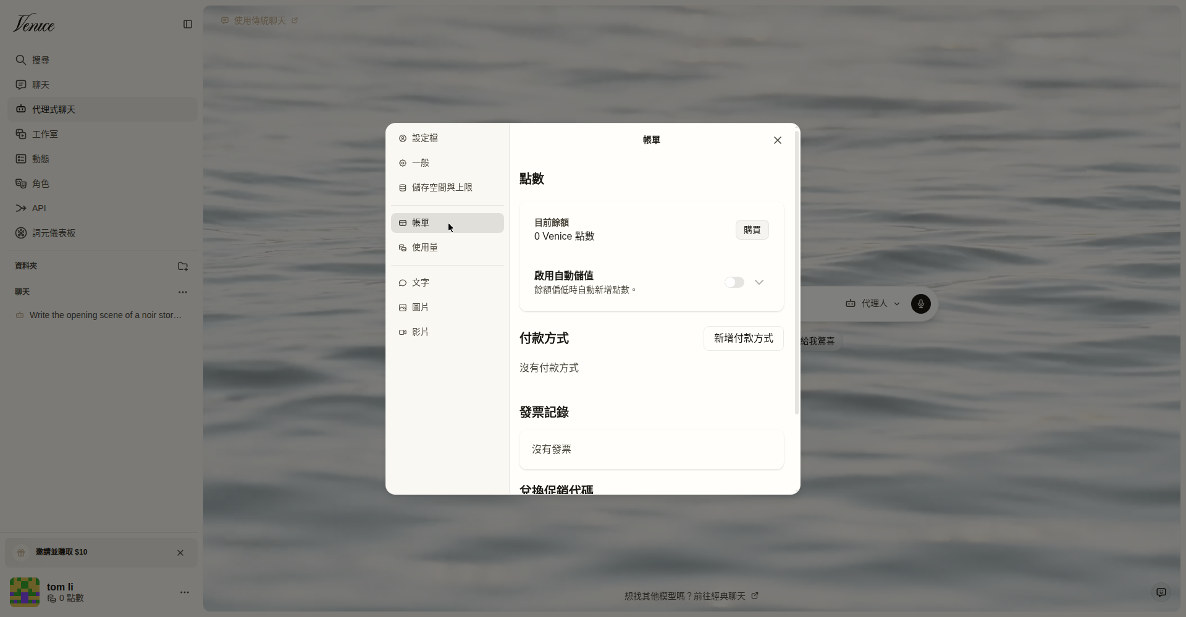Image resolution: width=1186 pixels, height=617 pixels.
Task: Open 影片 video settings tab
Action: 447,332
